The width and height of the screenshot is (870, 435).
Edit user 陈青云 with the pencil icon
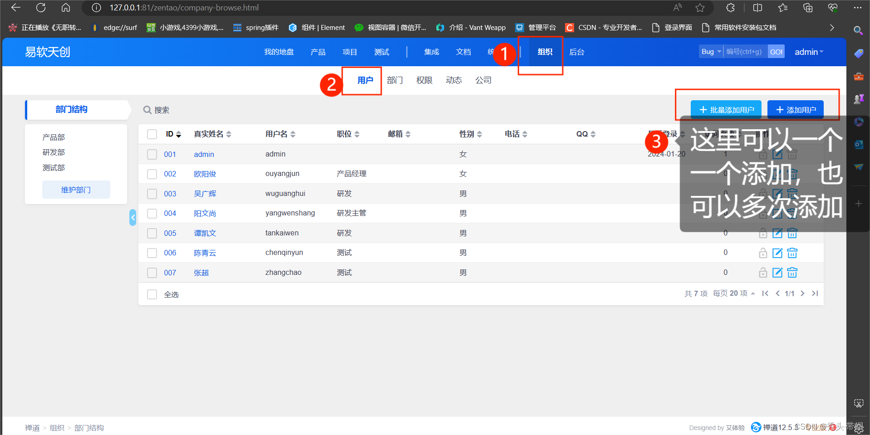pos(777,253)
